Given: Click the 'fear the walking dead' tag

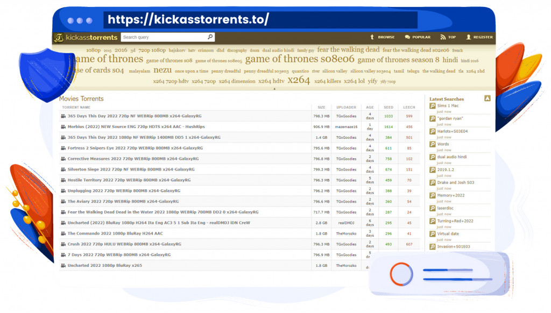Looking at the screenshot, I should 348,49.
